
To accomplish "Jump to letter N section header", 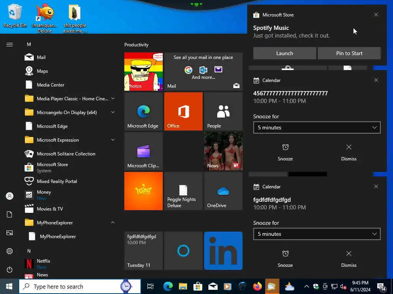I will click(x=29, y=251).
